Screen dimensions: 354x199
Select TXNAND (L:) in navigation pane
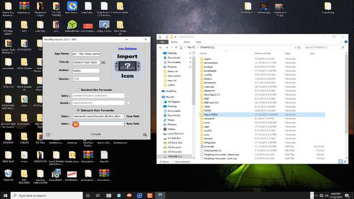point(175,156)
